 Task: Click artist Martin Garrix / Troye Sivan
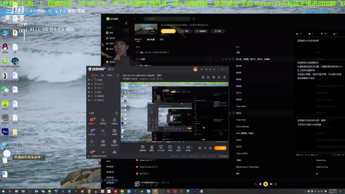[x=247, y=167]
